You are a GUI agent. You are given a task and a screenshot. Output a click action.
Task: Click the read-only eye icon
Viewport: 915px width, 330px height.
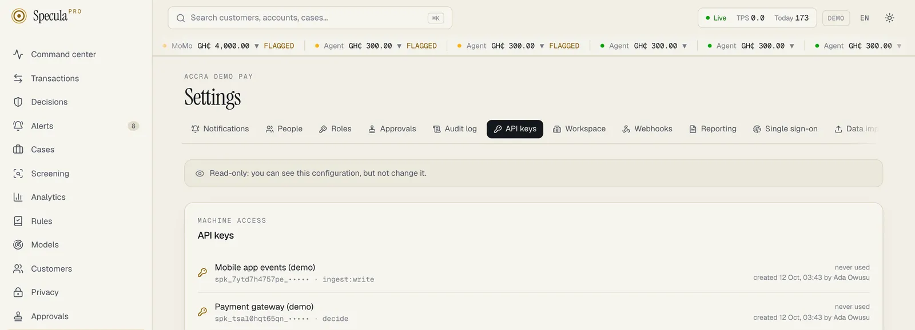click(x=200, y=174)
